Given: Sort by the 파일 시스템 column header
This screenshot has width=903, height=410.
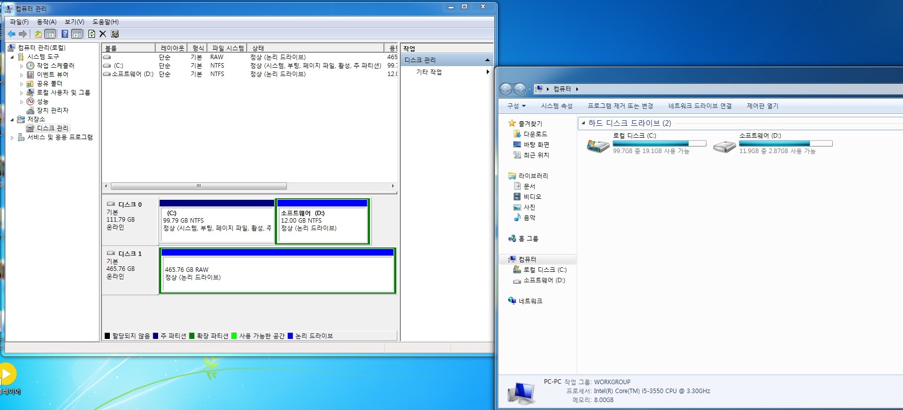Looking at the screenshot, I should point(227,48).
